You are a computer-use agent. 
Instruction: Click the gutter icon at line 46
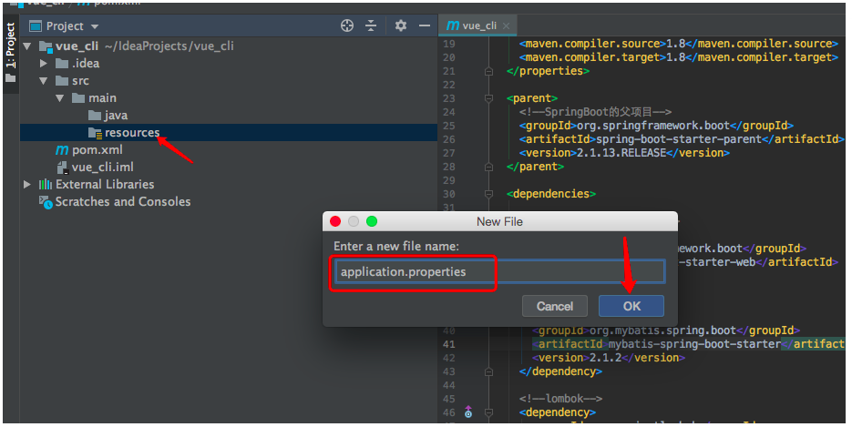click(468, 412)
